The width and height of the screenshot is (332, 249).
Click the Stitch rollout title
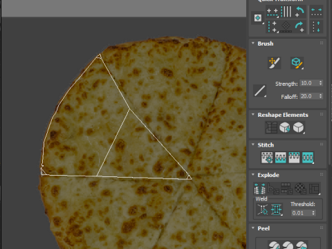click(266, 145)
